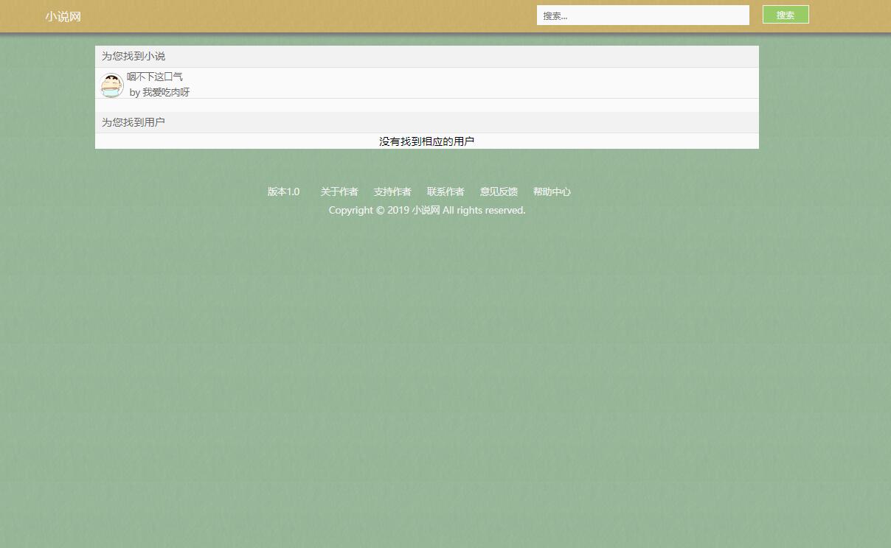Click the author avatar thumbnail beside 咽不下这口气
This screenshot has width=891, height=548.
click(111, 85)
